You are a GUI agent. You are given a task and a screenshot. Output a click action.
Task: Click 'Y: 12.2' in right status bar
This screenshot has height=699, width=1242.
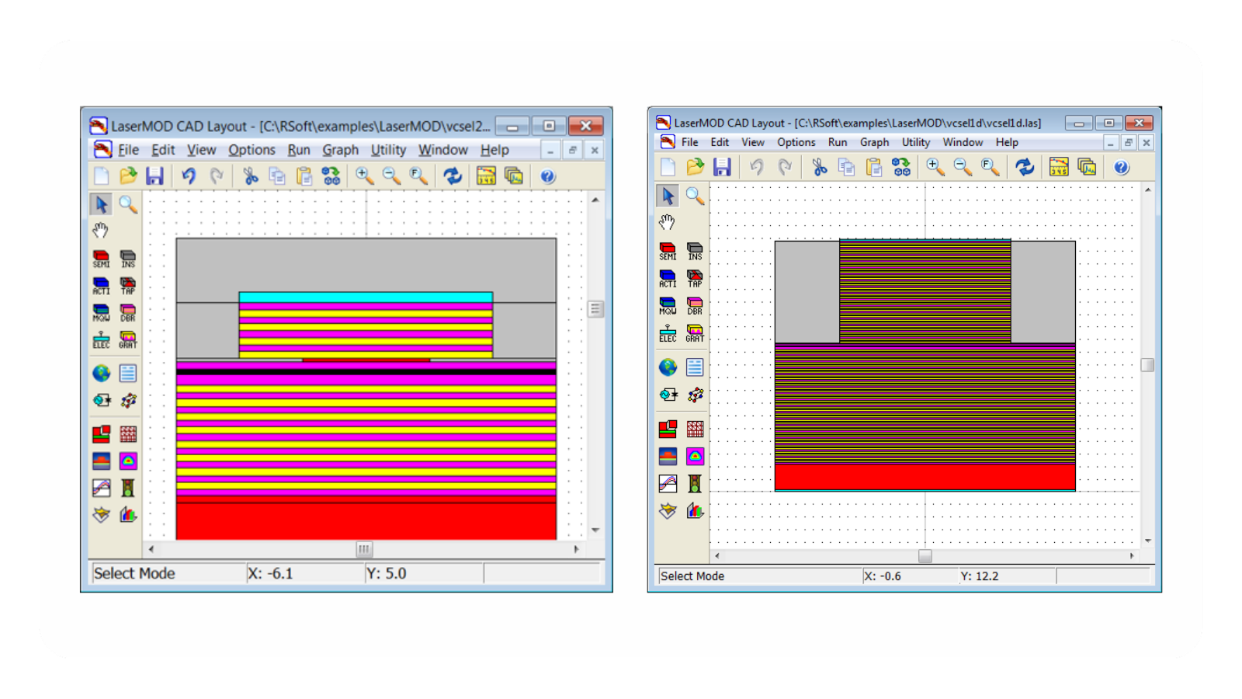click(980, 576)
